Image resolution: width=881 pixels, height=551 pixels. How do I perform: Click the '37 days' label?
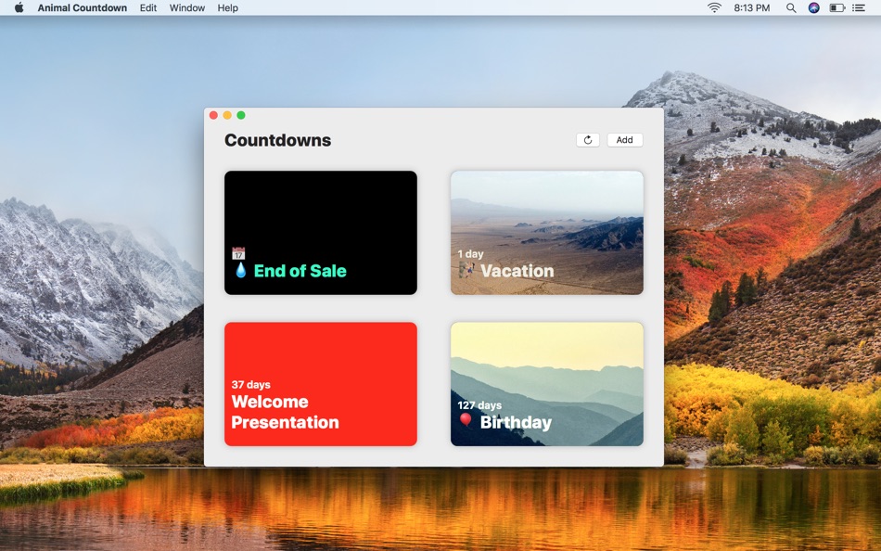point(250,385)
